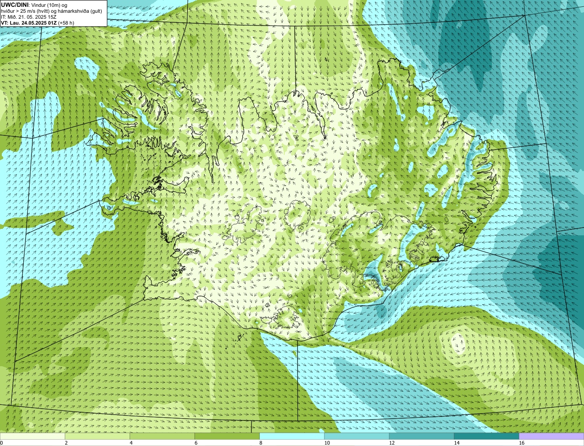Click the 'UWC/DINI: Vindur (10m) og' title line
Screen dimensions: 584x446
[x=34, y=5]
